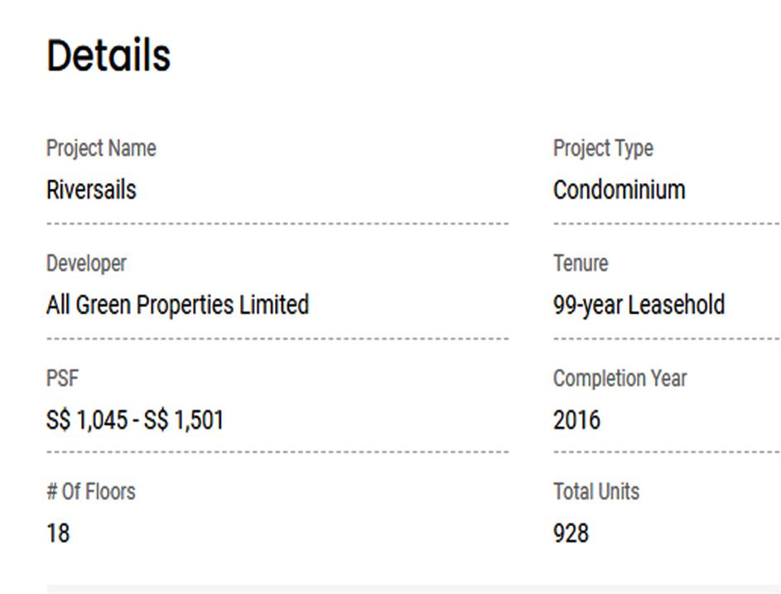Click the Condominium project type value
The width and height of the screenshot is (781, 594).
pos(619,190)
